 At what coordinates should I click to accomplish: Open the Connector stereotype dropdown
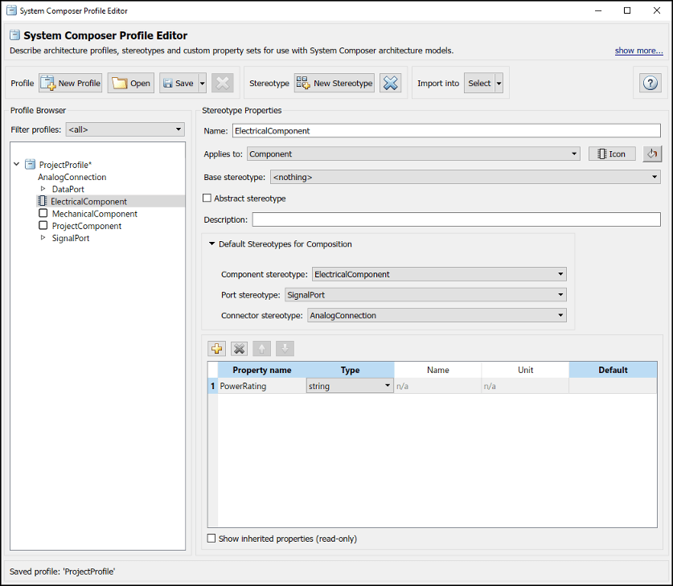pyautogui.click(x=437, y=315)
